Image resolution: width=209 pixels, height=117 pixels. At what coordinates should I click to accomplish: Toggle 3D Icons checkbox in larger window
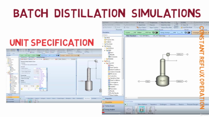(137, 22)
